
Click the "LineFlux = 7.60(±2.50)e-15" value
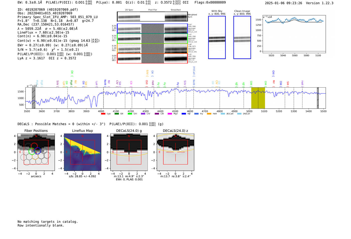[x=43, y=32]
